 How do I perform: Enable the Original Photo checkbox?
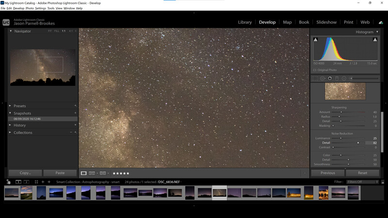coord(315,70)
